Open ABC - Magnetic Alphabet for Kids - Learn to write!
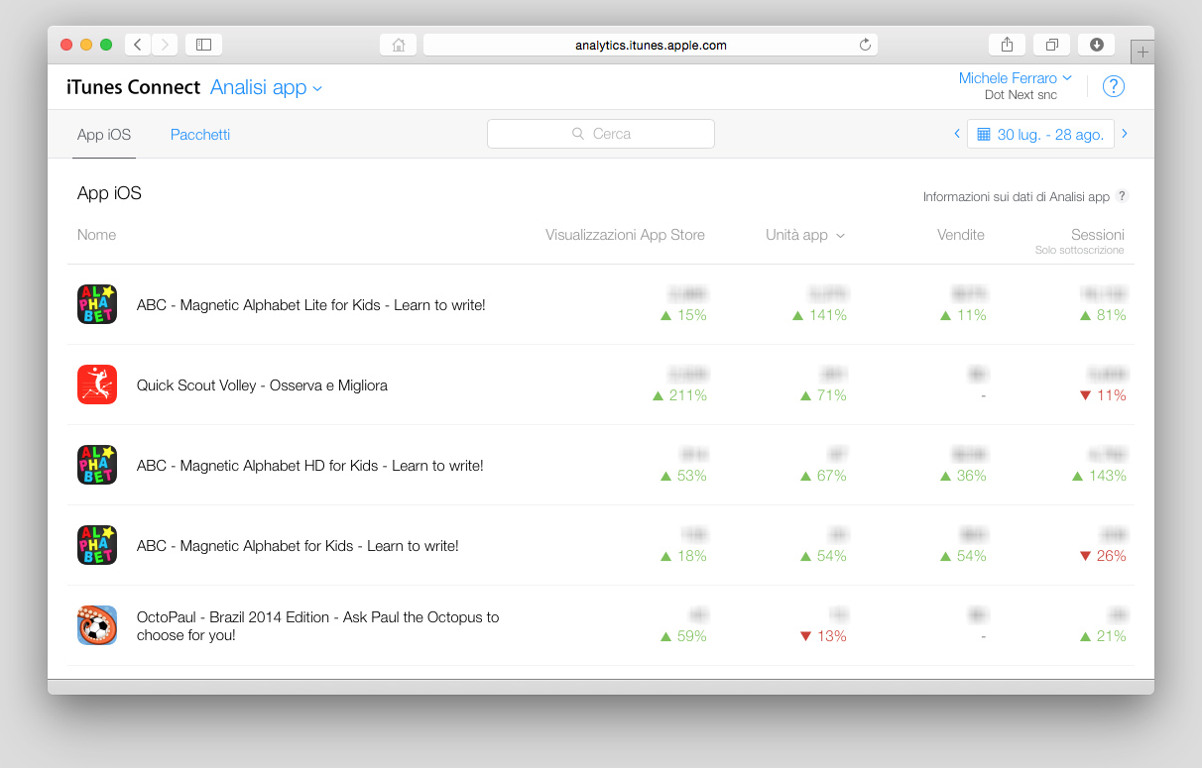The width and height of the screenshot is (1202, 768). (x=298, y=546)
